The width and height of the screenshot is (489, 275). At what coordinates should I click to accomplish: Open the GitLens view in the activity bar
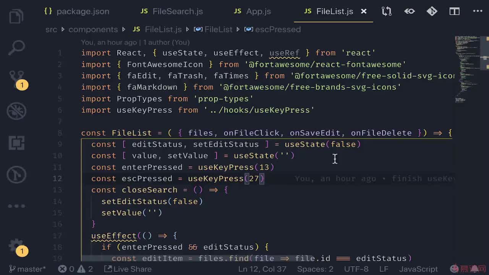pyautogui.click(x=16, y=175)
